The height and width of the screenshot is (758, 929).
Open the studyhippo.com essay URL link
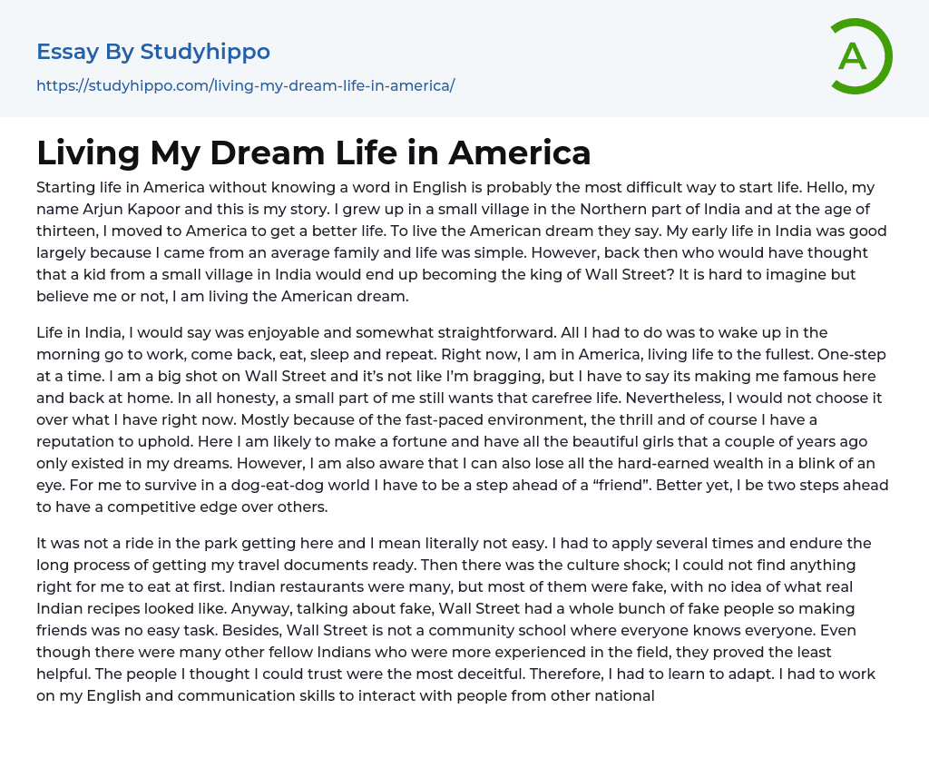tap(245, 85)
